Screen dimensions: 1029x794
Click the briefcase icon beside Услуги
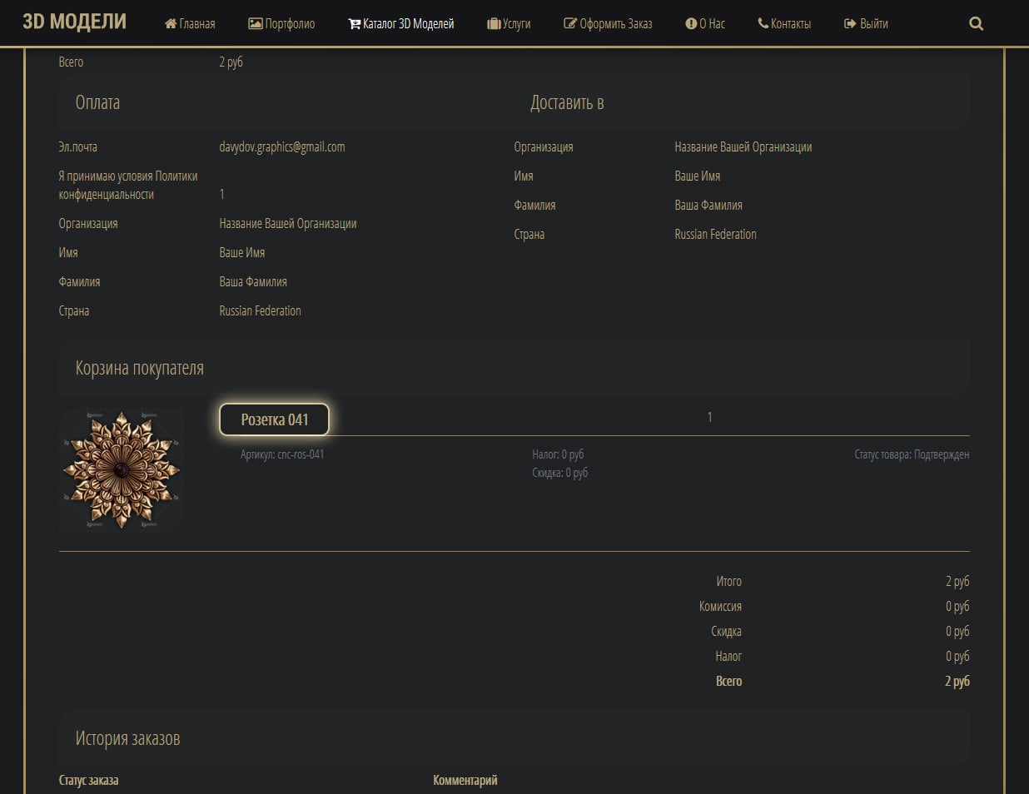tap(494, 24)
